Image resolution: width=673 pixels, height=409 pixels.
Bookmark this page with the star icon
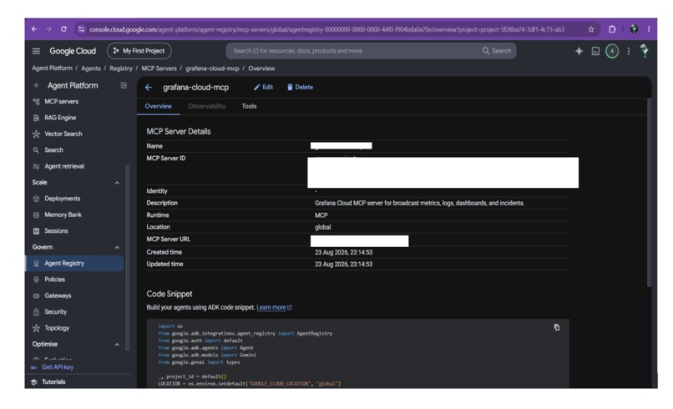591,29
